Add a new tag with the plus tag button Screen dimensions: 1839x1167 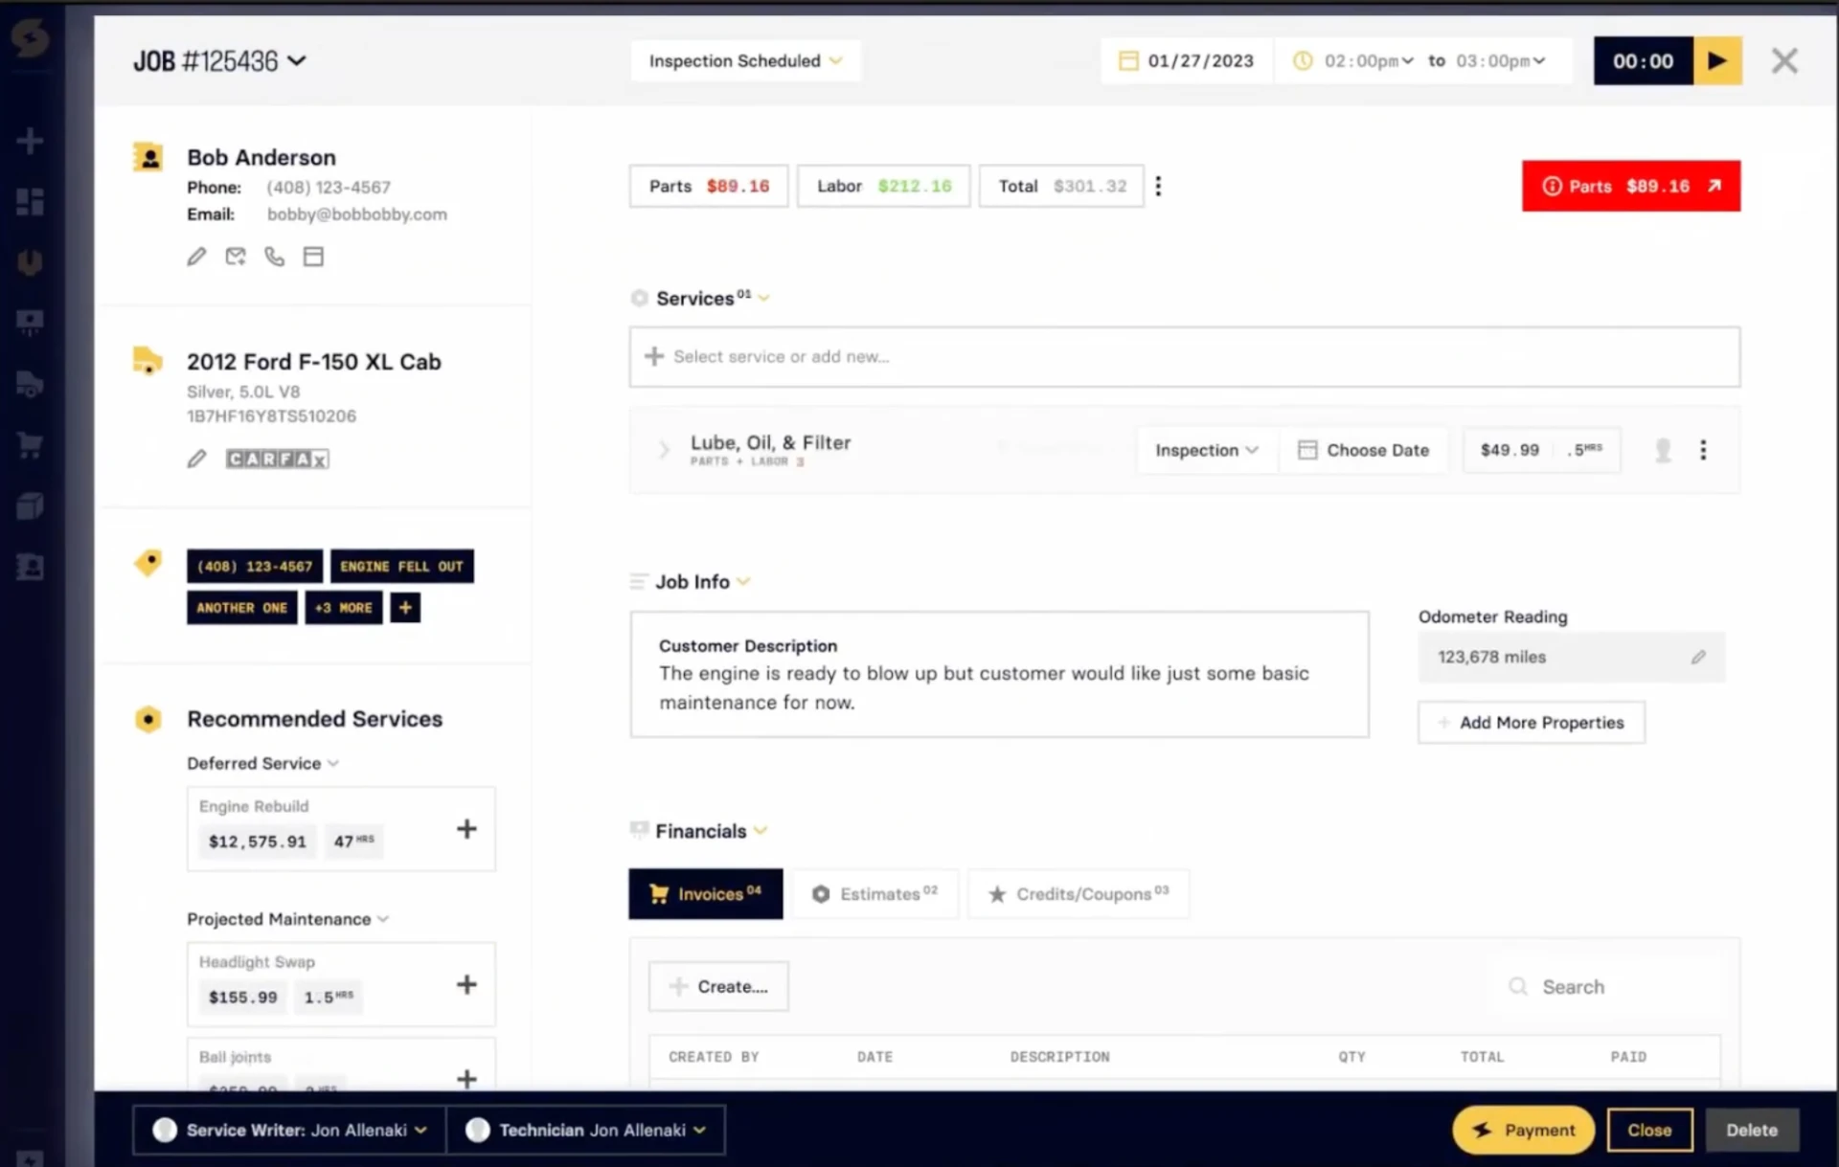405,608
